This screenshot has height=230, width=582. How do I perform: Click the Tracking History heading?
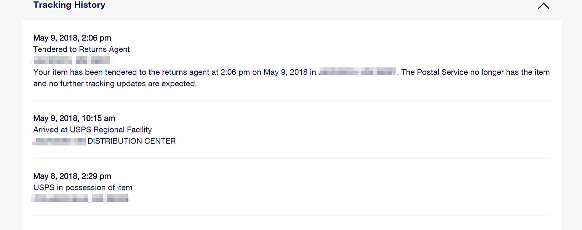tap(69, 5)
